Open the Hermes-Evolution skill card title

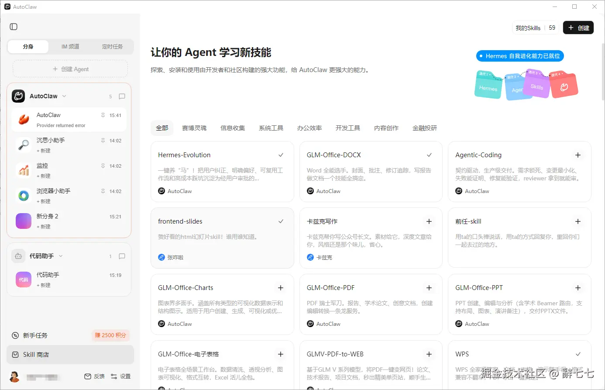coord(184,155)
